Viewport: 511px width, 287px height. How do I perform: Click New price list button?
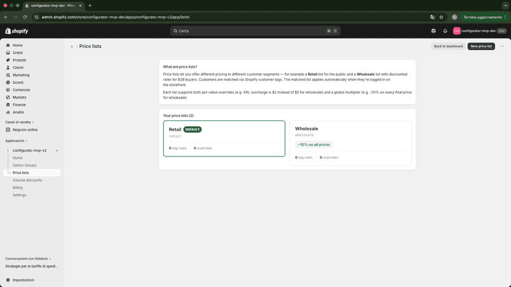(x=481, y=46)
